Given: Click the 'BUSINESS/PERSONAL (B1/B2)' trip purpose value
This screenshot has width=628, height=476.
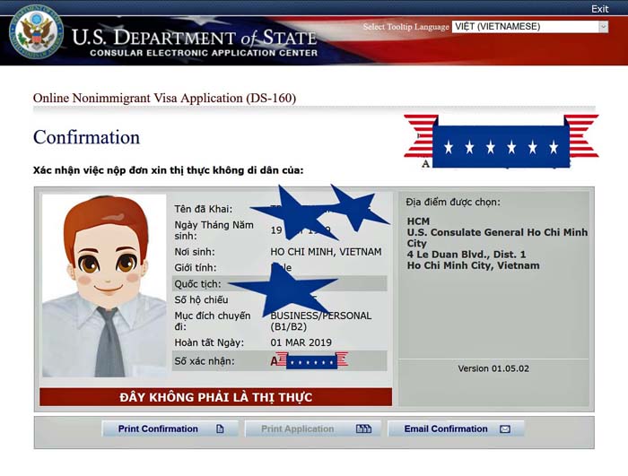Looking at the screenshot, I should 321,321.
